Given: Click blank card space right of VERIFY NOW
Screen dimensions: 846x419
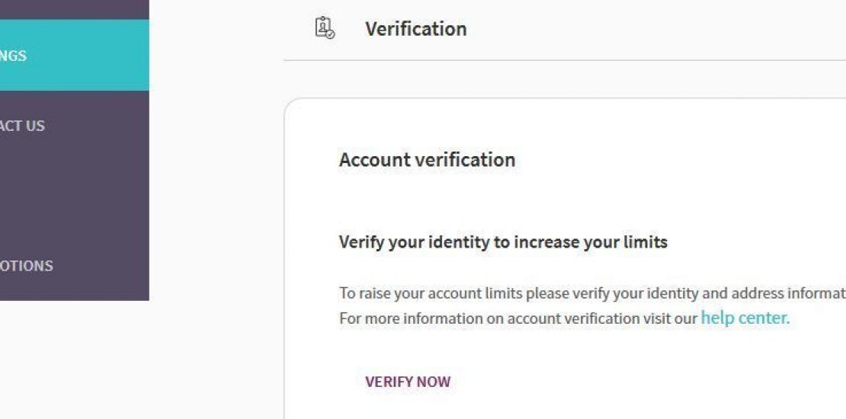Looking at the screenshot, I should click(648, 382).
